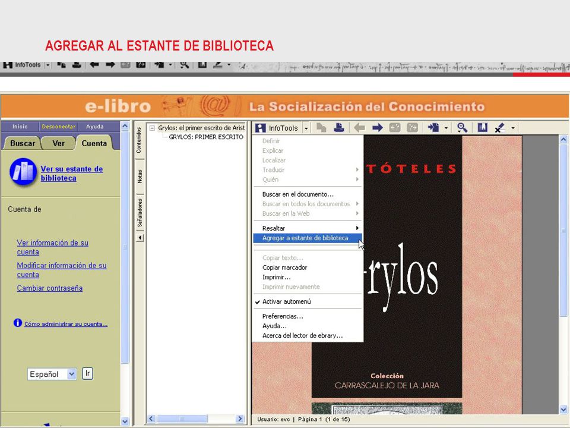Choose Agregar a estante de biblioteca

click(x=308, y=238)
